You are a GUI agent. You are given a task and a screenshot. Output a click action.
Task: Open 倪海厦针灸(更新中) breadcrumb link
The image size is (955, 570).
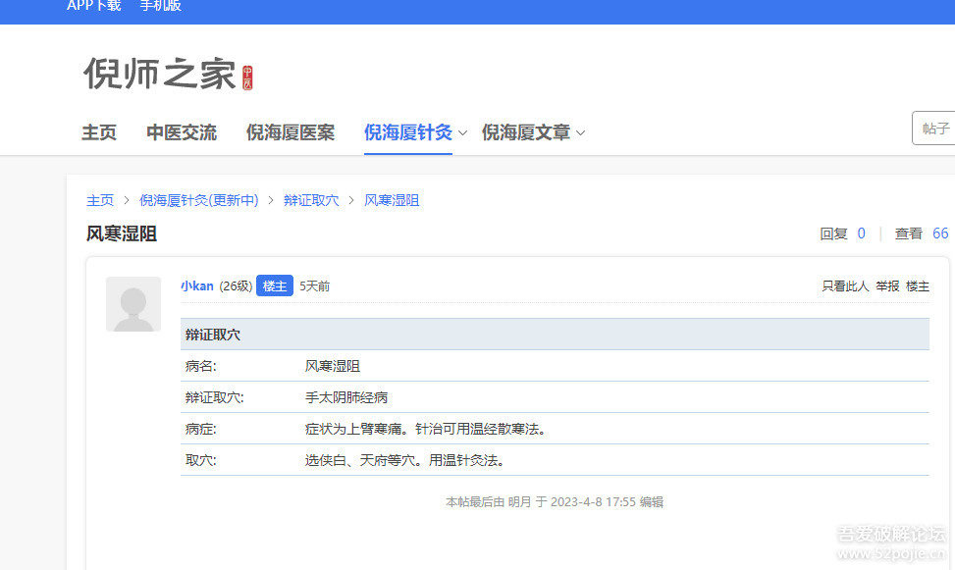[198, 200]
